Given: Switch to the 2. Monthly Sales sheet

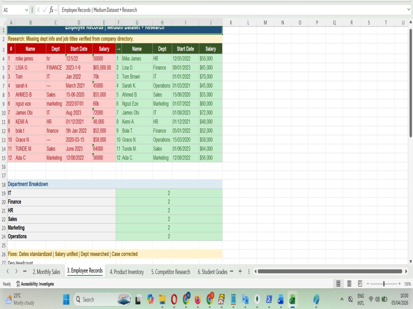Looking at the screenshot, I should click(46, 272).
